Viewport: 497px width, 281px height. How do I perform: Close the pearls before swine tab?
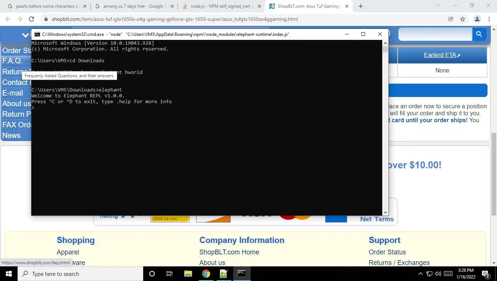pos(85,6)
